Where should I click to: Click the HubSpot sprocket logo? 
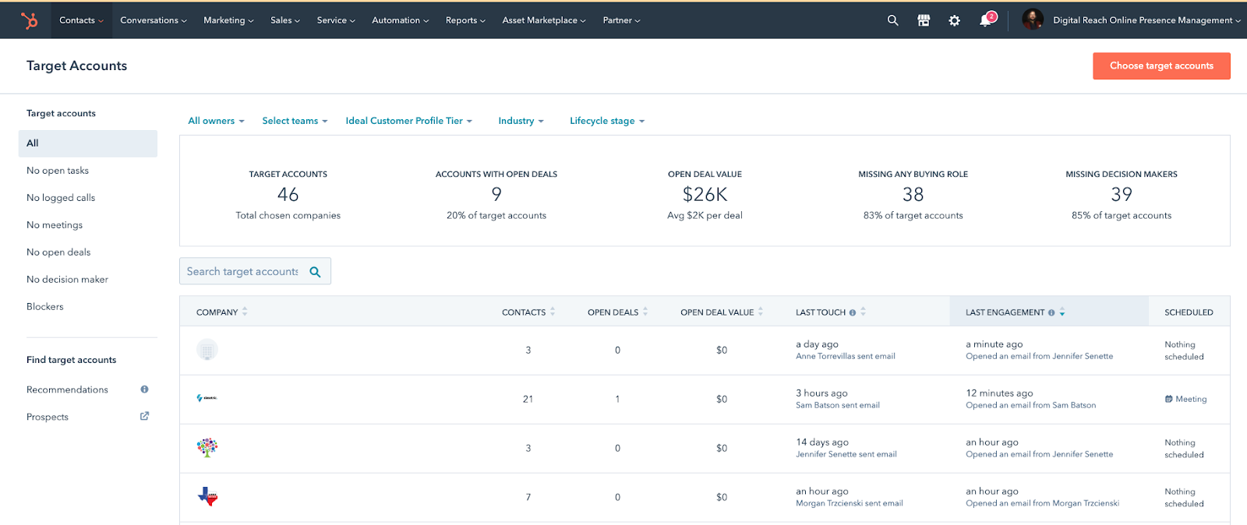click(30, 20)
